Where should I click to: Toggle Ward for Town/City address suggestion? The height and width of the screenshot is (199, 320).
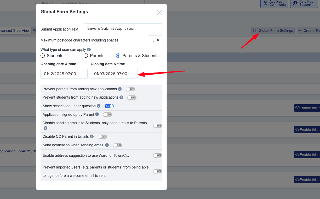click(158, 155)
